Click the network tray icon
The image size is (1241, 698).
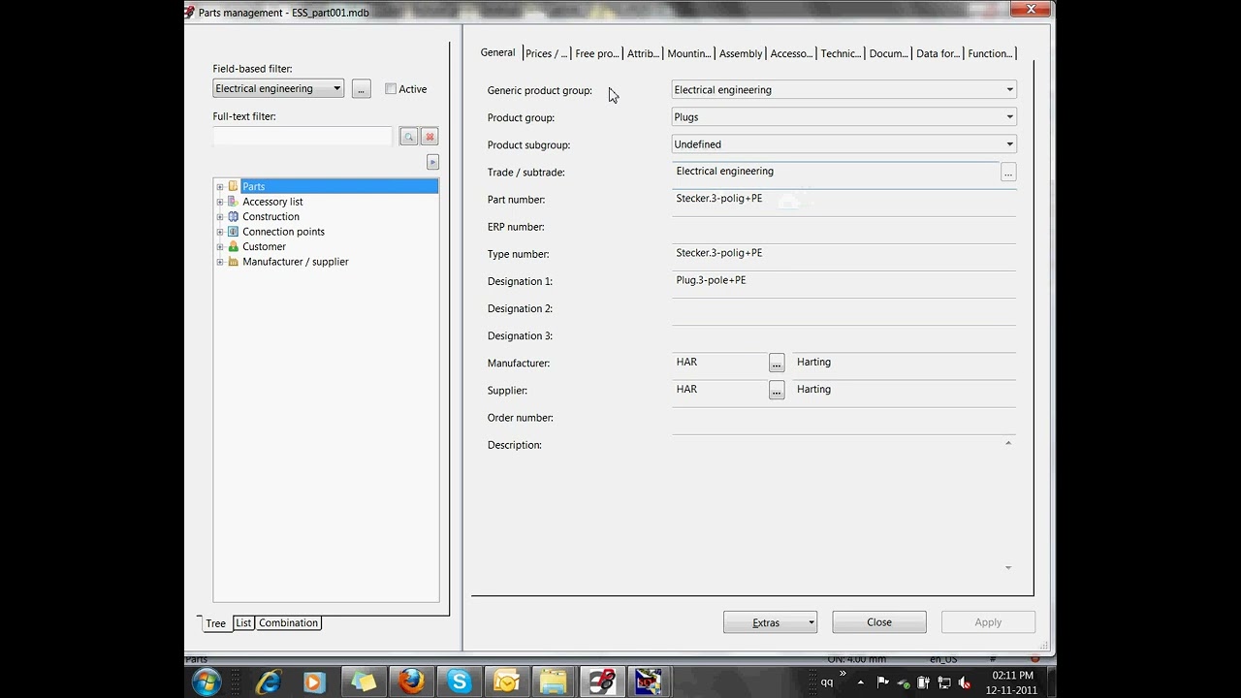[944, 682]
